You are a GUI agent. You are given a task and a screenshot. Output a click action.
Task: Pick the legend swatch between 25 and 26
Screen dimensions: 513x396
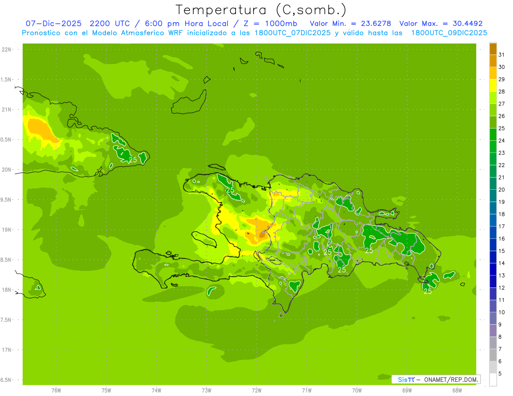(x=493, y=122)
